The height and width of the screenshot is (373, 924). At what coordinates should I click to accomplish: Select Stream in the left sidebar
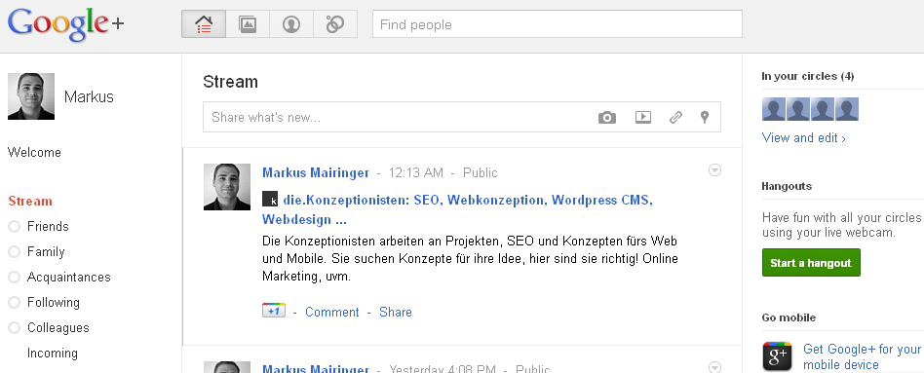[x=30, y=201]
